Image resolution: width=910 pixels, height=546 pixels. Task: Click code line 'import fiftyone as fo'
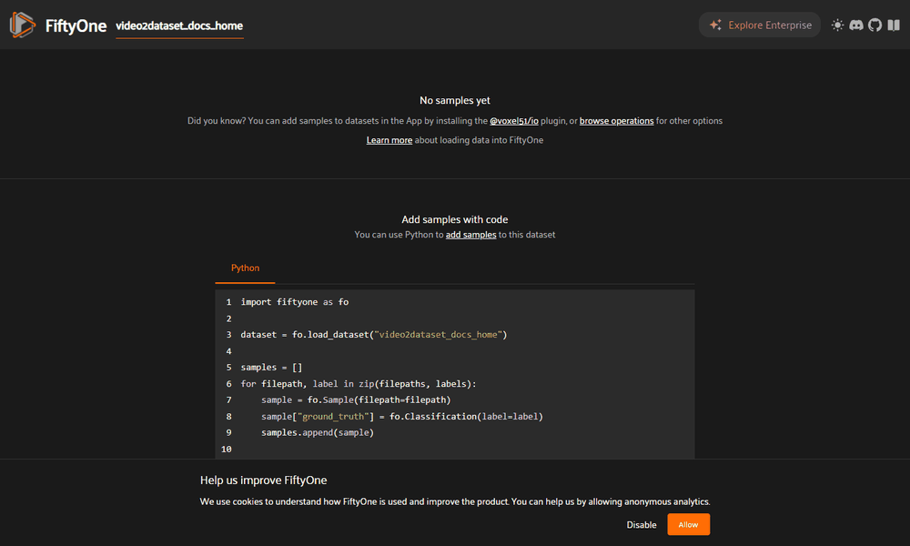tap(295, 302)
